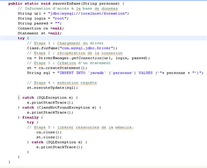Click the e.printStackTrace() under ClassNotFoundException
The image size is (207, 168).
(x=50, y=112)
